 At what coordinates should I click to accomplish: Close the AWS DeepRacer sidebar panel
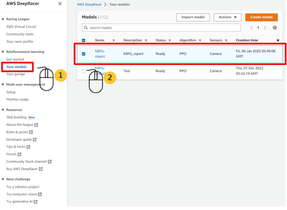[x=60, y=4]
